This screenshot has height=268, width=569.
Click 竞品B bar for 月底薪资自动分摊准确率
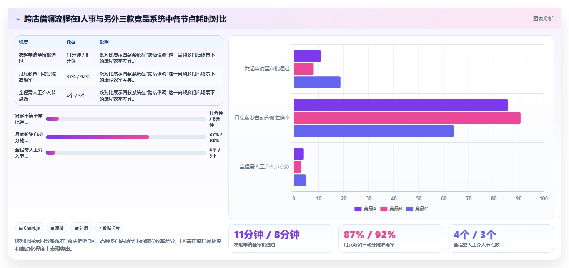point(407,118)
